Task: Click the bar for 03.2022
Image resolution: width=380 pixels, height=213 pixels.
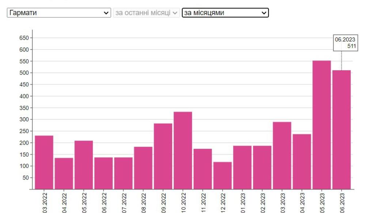Action: click(44, 162)
